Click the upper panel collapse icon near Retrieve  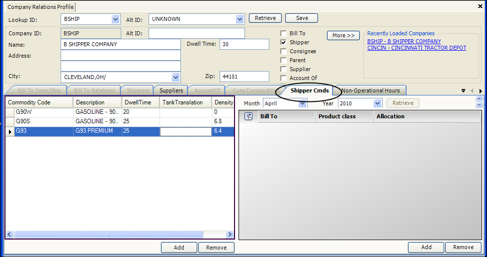pos(479,99)
